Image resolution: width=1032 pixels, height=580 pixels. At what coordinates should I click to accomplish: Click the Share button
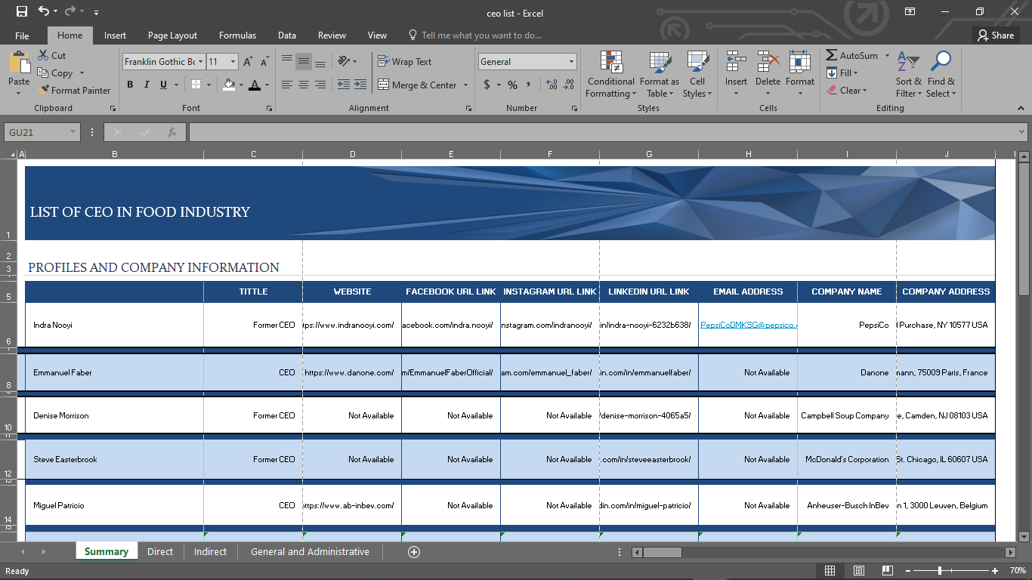coord(996,35)
